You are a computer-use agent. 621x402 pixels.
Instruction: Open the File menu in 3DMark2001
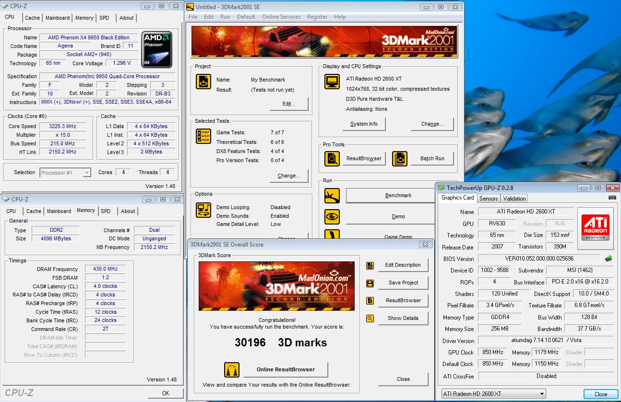pyautogui.click(x=193, y=17)
